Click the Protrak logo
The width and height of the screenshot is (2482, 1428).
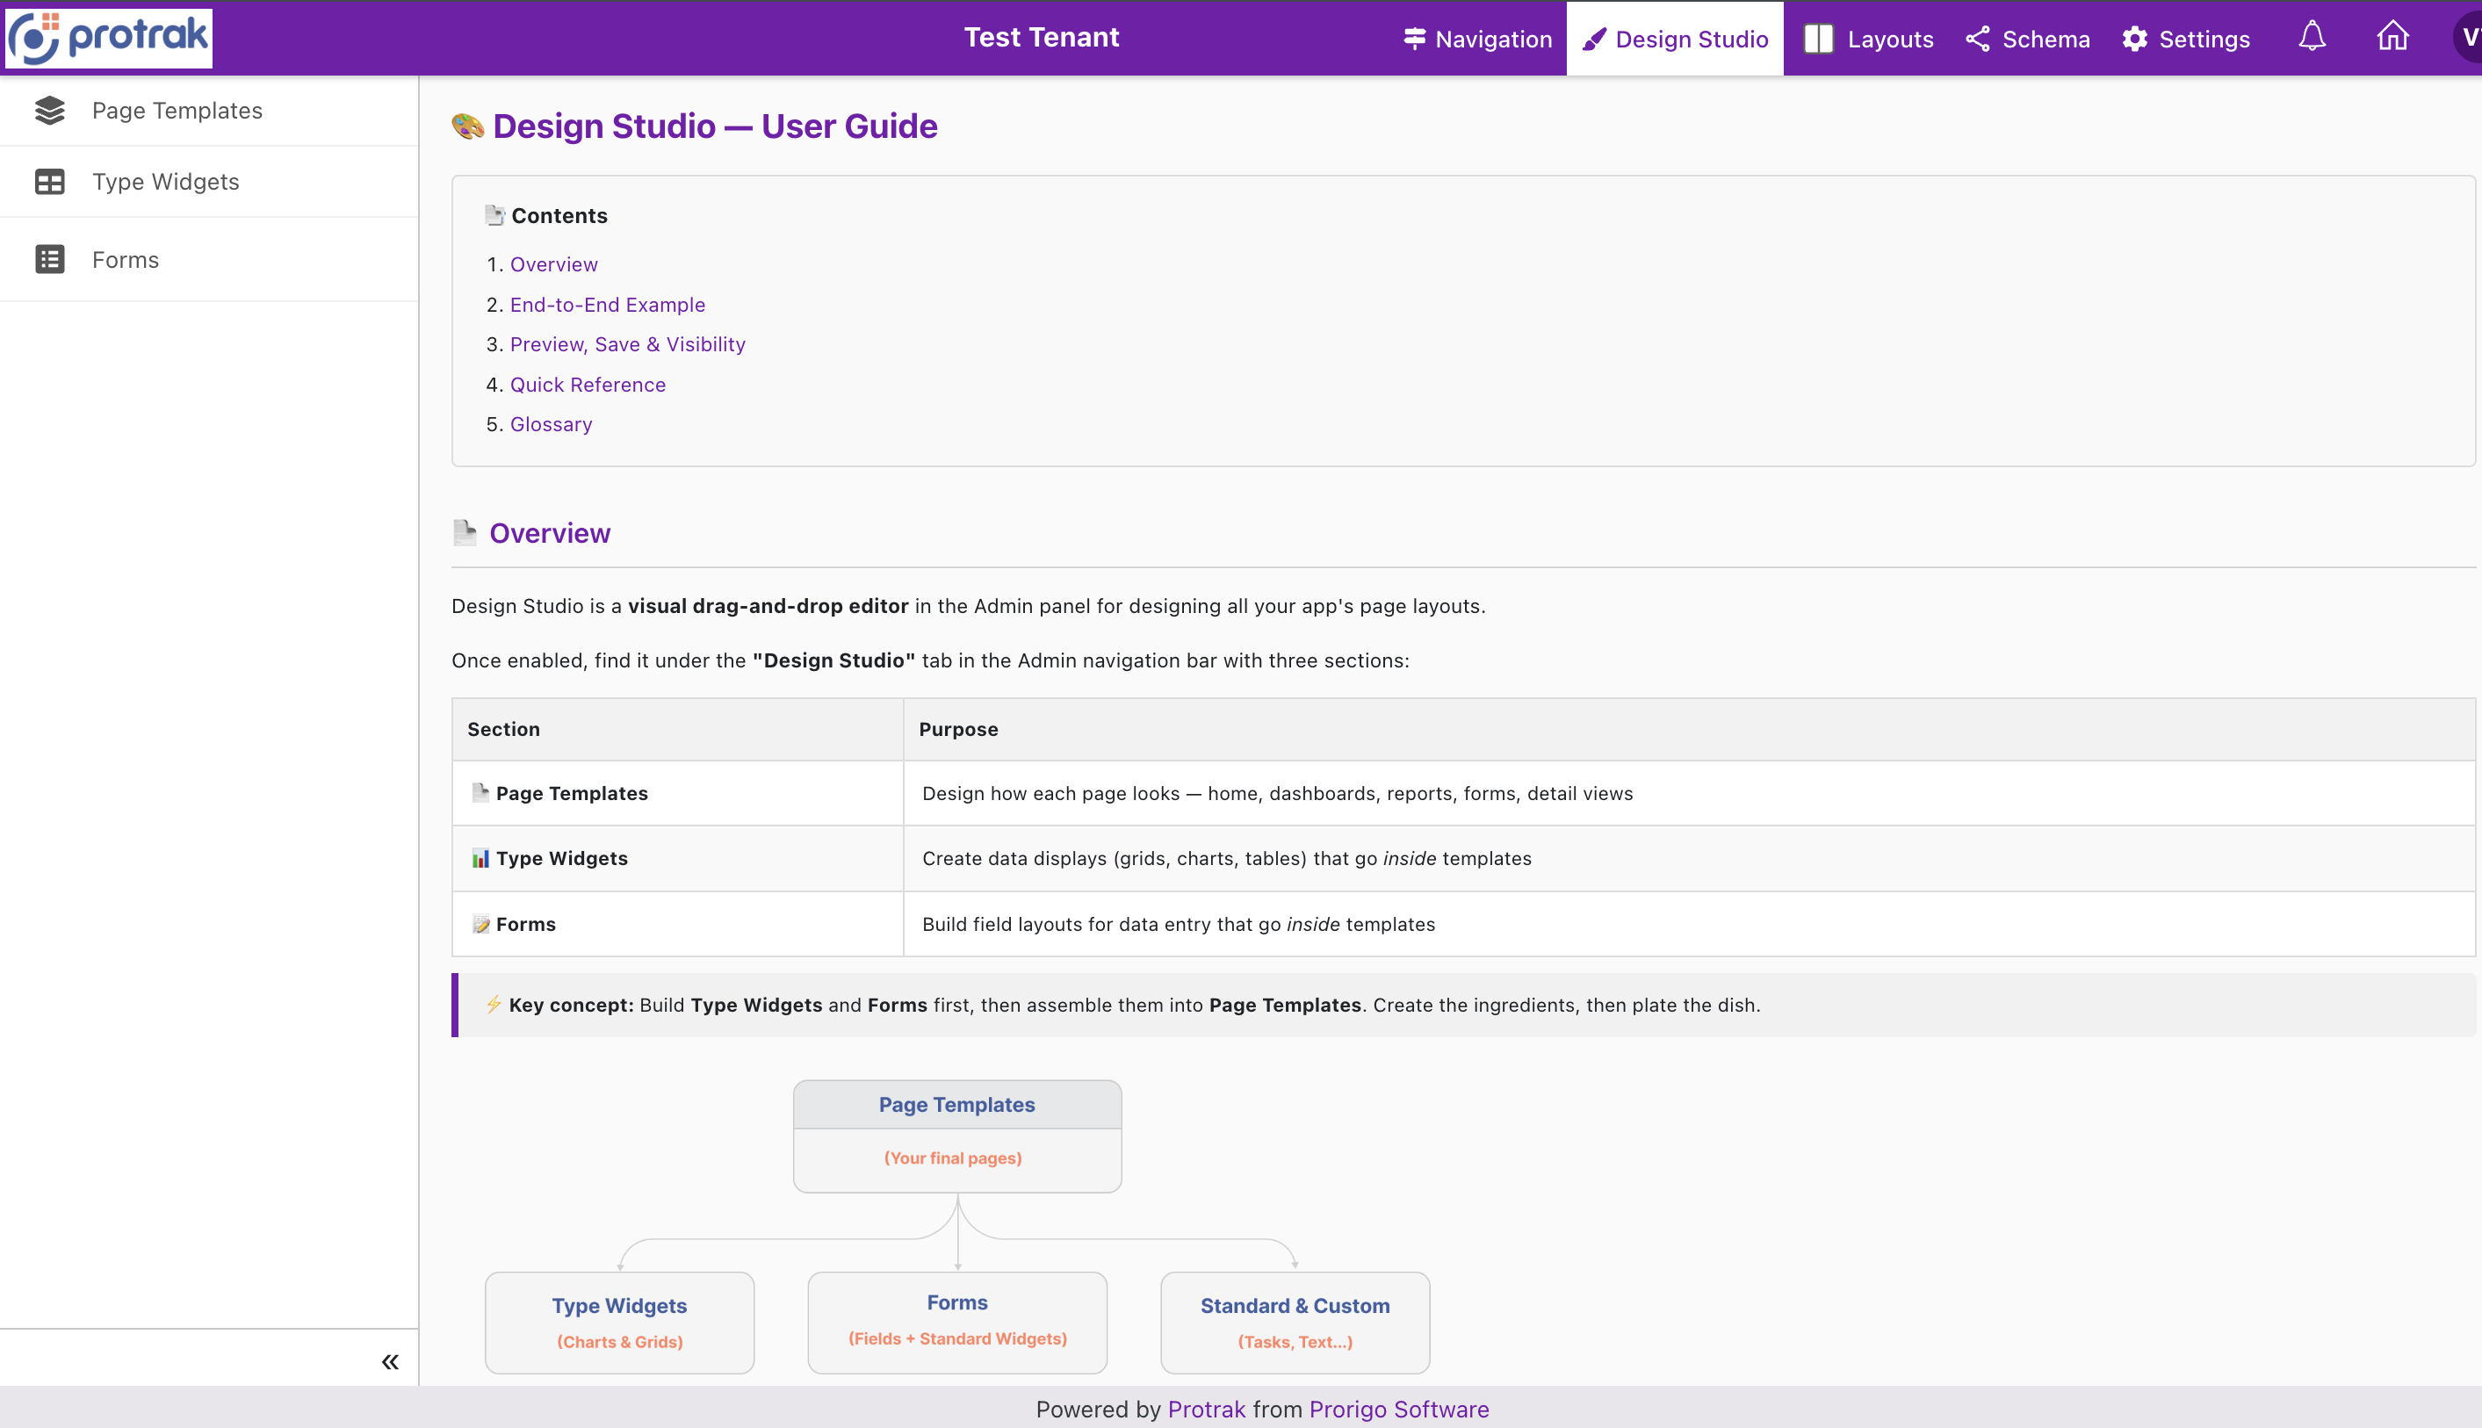pos(108,37)
